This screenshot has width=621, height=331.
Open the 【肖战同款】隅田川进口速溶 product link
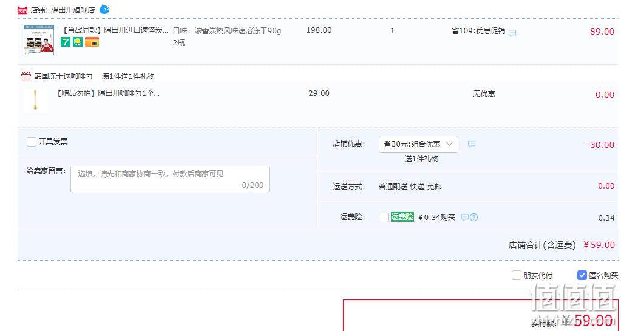click(x=115, y=30)
